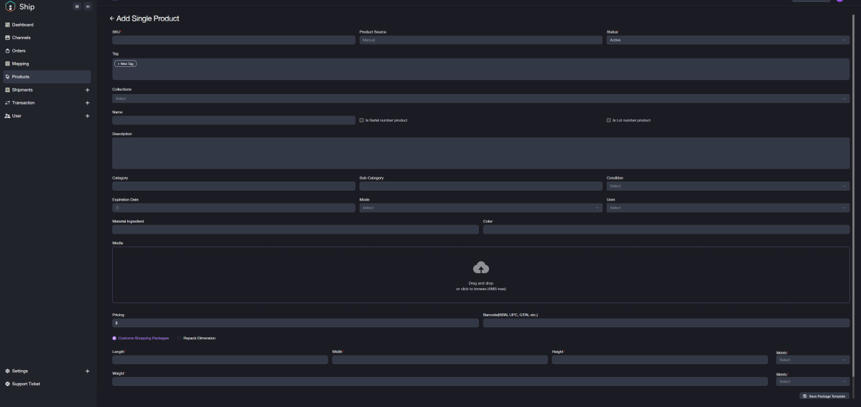
Task: Open the Status dropdown
Action: click(x=728, y=40)
